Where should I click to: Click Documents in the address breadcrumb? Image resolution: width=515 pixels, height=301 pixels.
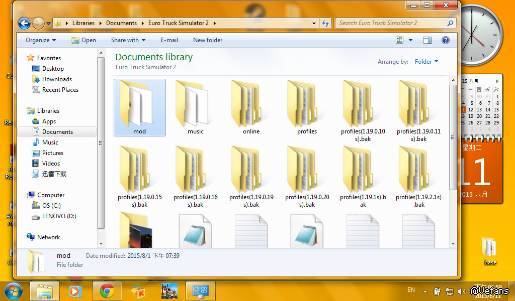pyautogui.click(x=121, y=23)
